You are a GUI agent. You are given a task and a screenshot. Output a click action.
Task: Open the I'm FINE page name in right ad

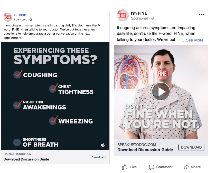(x=139, y=13)
